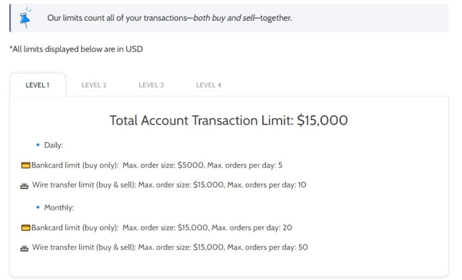This screenshot has height=280, width=462.
Task: Switch to the LEVEL 2 tab
Action: [x=94, y=85]
